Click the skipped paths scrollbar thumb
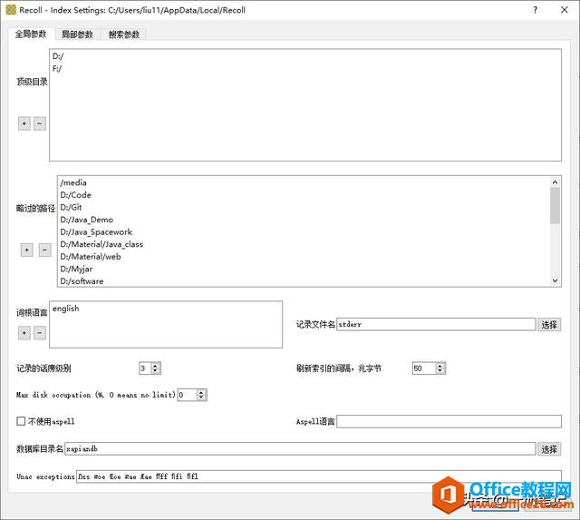This screenshot has width=580, height=520. coord(555,206)
